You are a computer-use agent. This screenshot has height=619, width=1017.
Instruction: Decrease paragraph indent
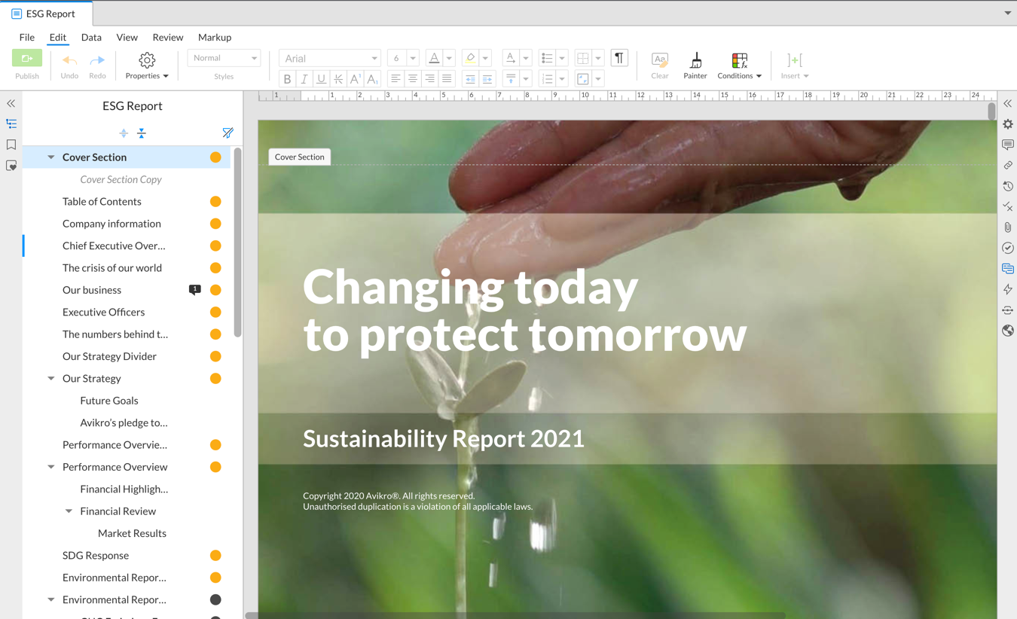coord(470,79)
